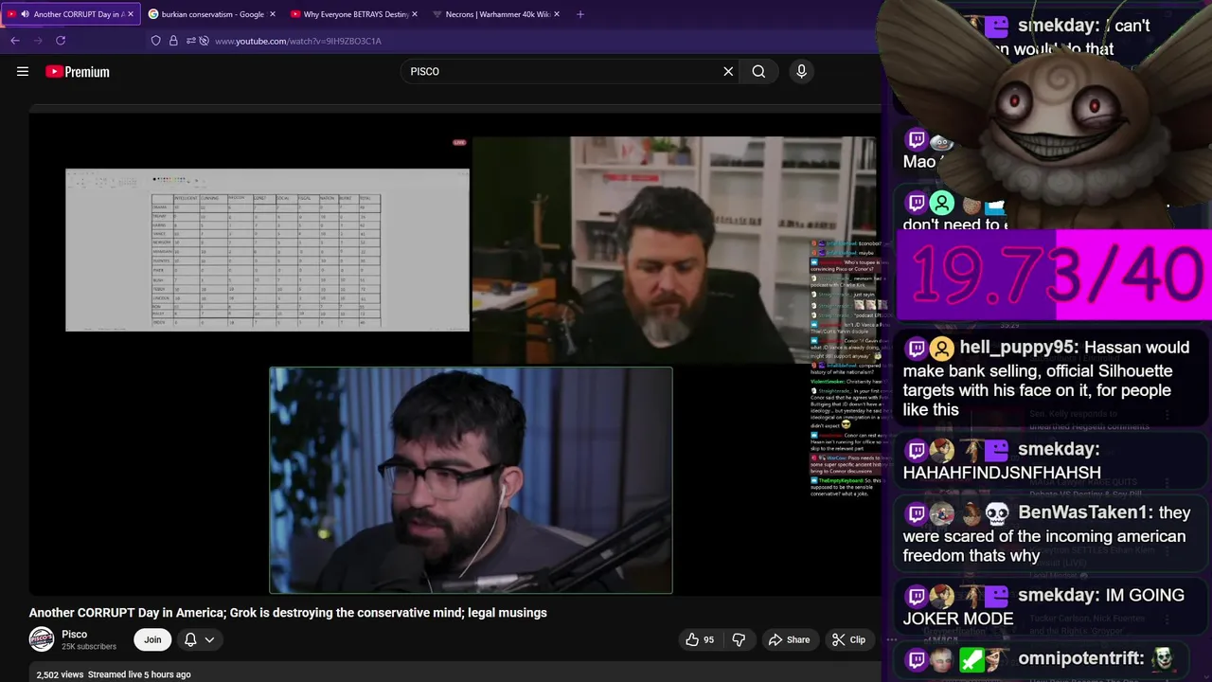Close the burkian conservatism tab
1212x682 pixels.
tap(273, 14)
